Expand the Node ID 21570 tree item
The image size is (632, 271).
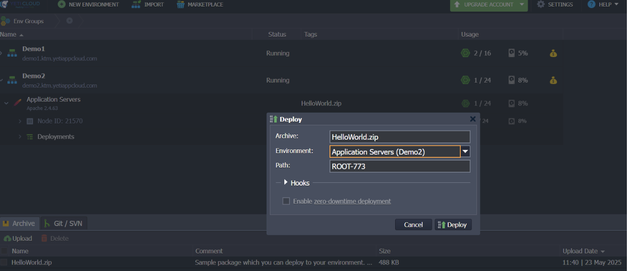point(20,121)
